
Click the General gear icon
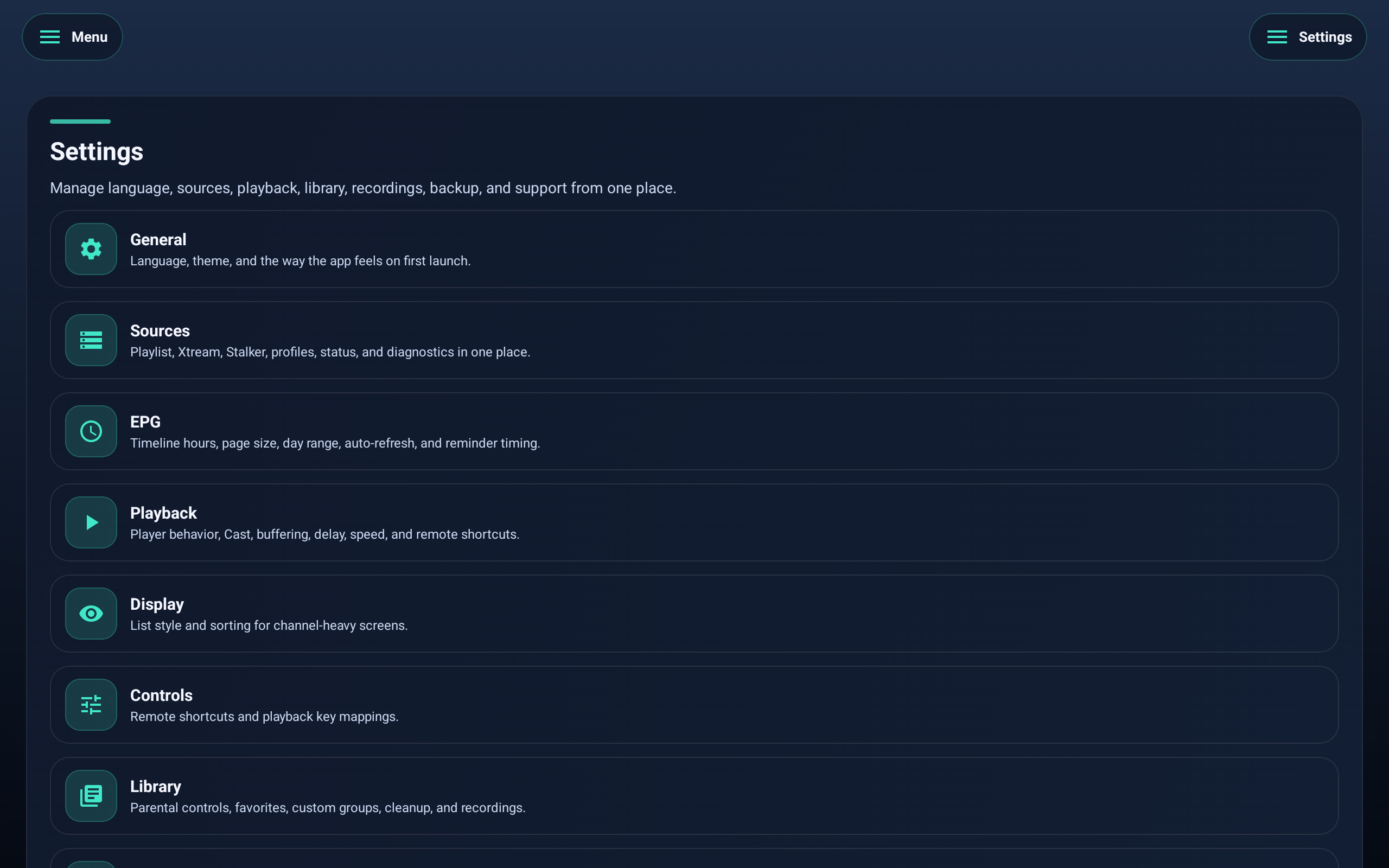pos(91,249)
